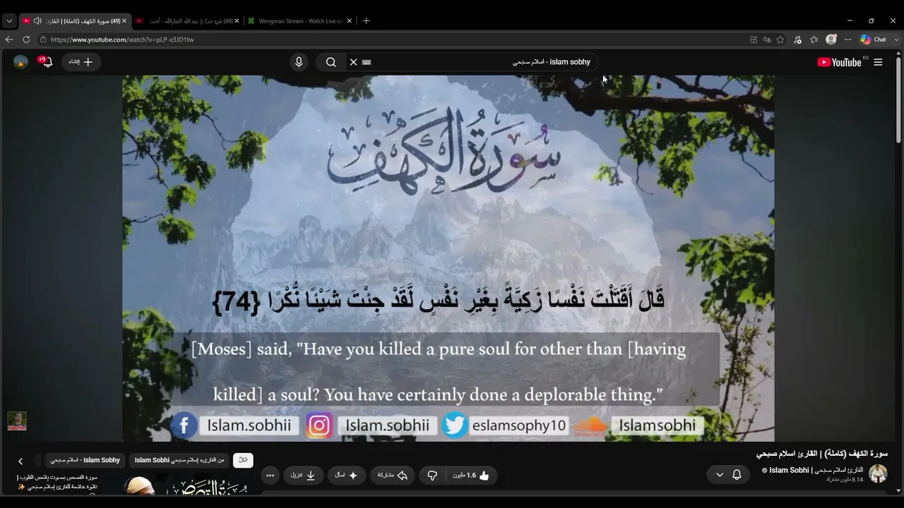Viewport: 904px width, 508px height.
Task: Select the الكل filter chip
Action: [243, 460]
